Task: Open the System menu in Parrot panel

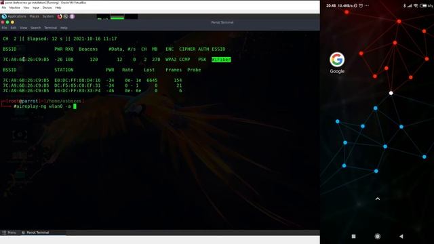Action: coord(48,16)
